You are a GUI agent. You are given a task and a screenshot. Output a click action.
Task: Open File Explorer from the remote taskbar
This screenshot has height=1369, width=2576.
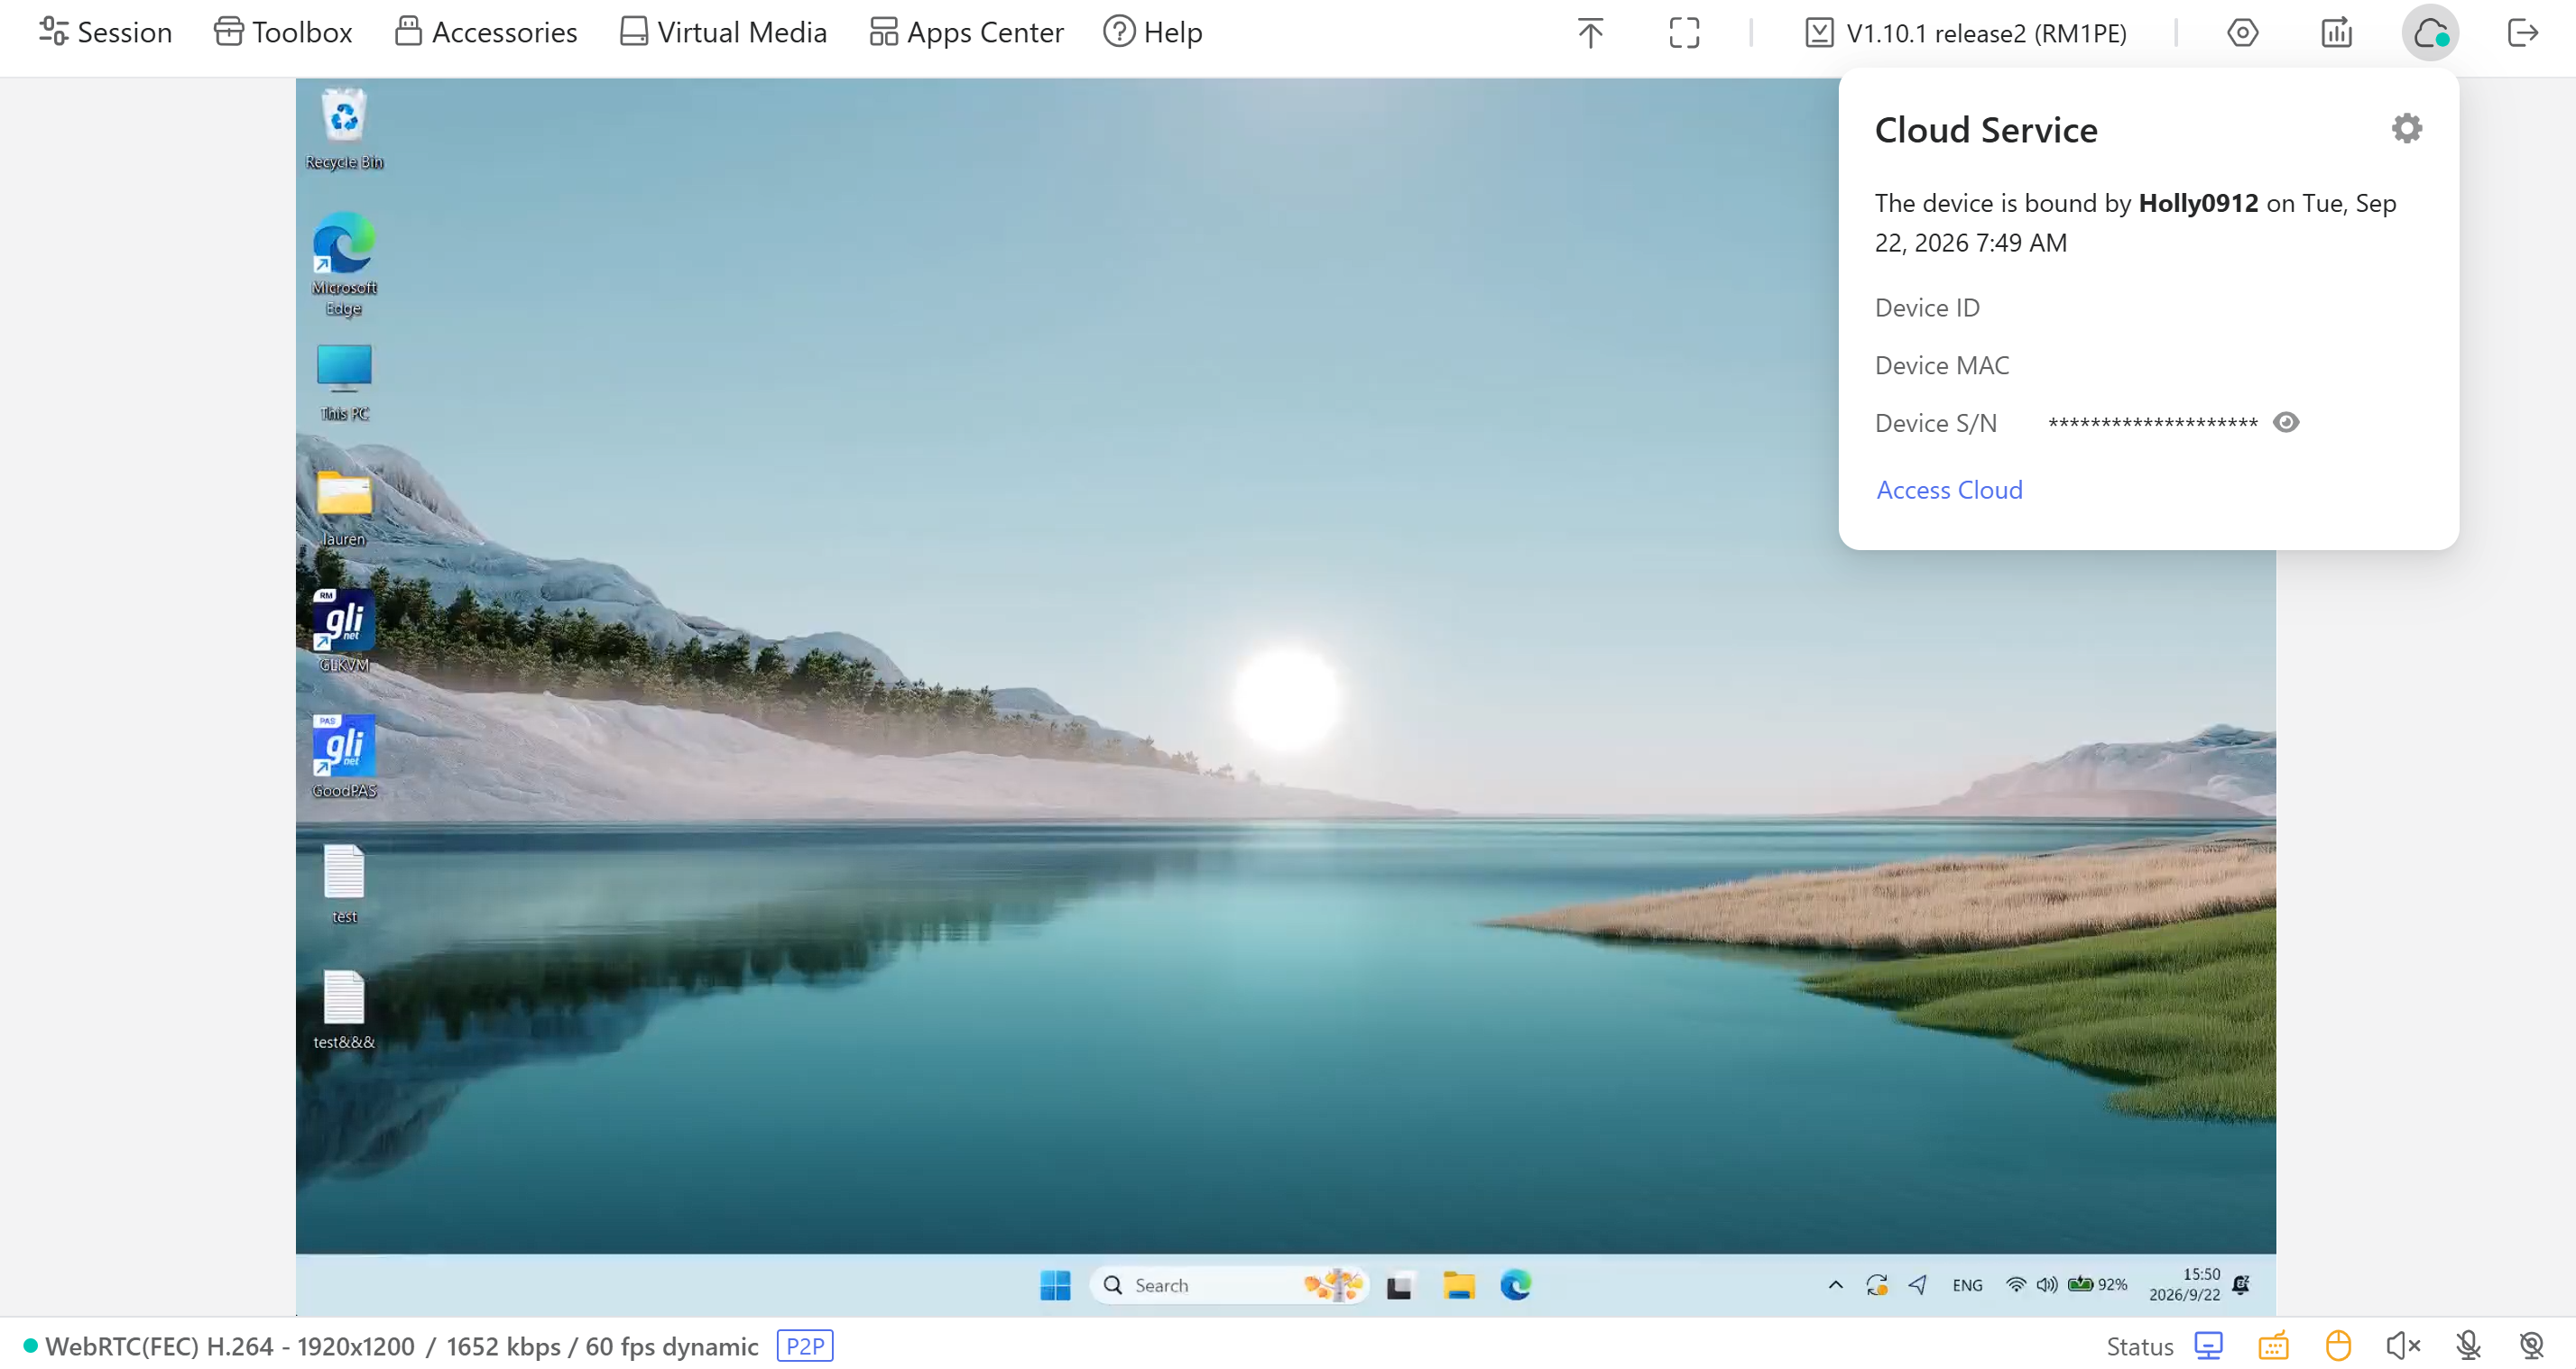[1458, 1285]
